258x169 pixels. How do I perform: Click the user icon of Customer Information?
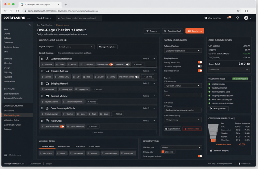coord(47,59)
